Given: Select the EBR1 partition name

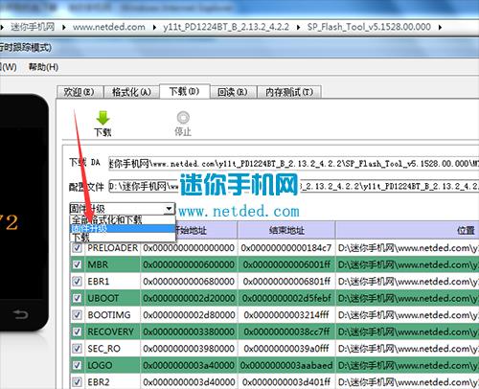Looking at the screenshot, I should coord(99,282).
